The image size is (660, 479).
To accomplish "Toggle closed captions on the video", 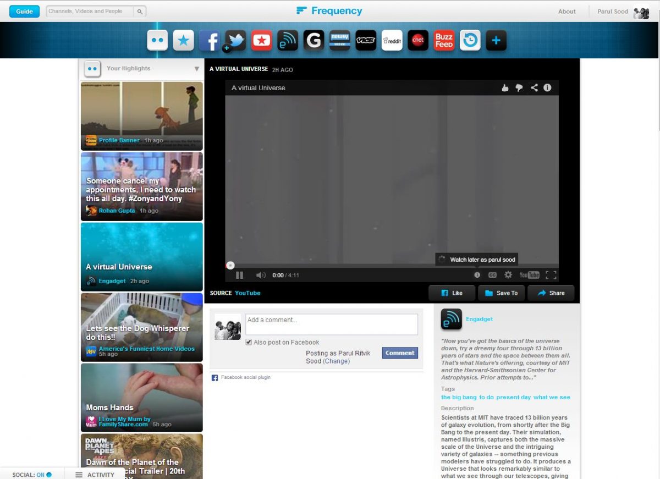I will pos(492,275).
